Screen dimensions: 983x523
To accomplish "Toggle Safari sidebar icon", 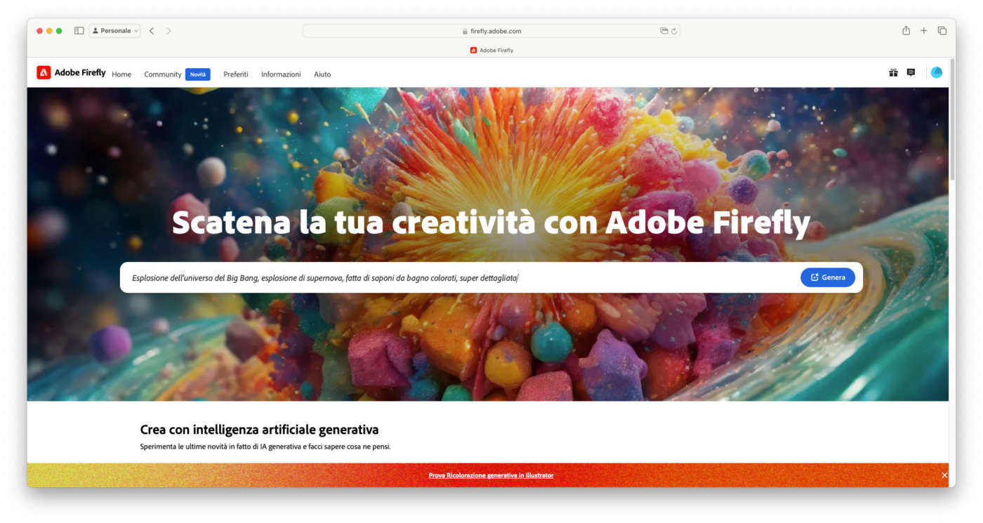I will [79, 31].
